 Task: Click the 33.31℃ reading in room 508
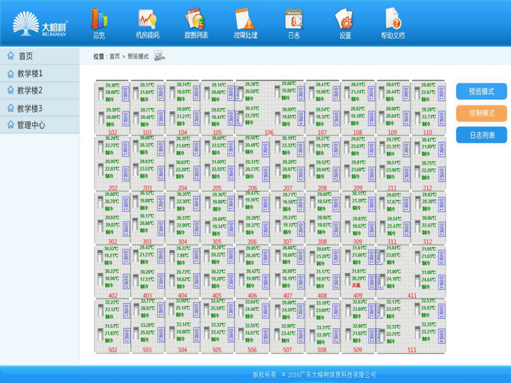[324, 328]
